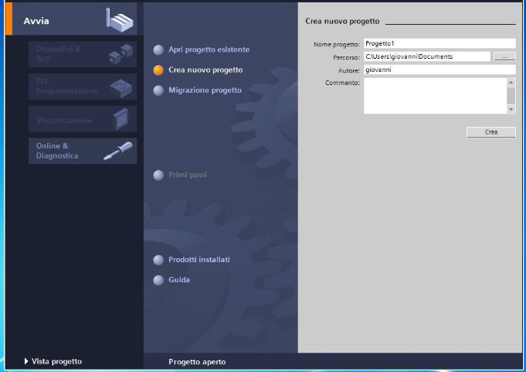The image size is (526, 372).
Task: Select the Prodotti installati bullet
Action: (x=158, y=260)
